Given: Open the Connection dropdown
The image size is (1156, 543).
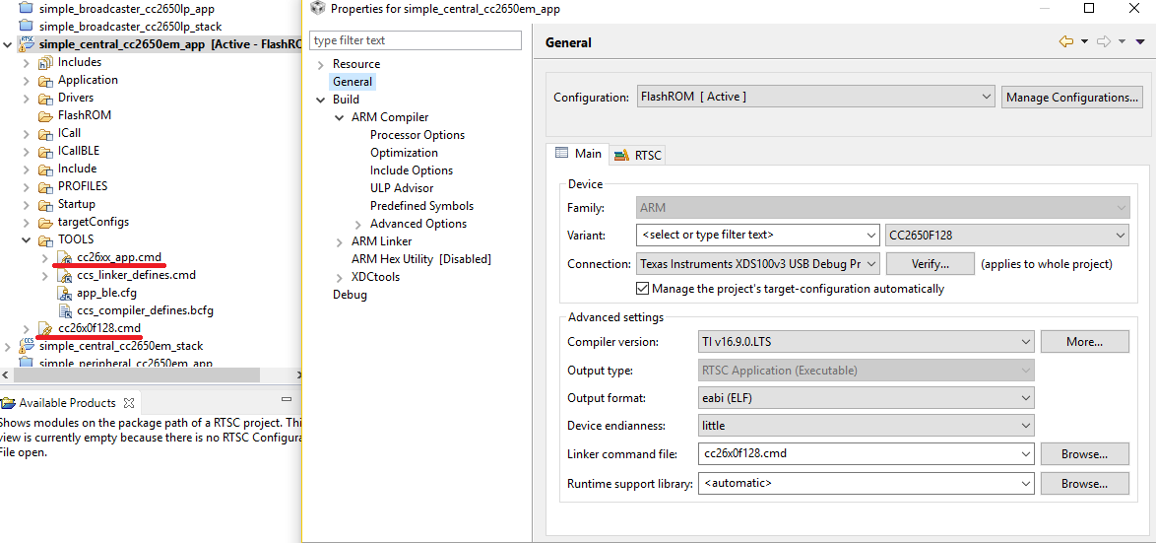Looking at the screenshot, I should point(871,263).
